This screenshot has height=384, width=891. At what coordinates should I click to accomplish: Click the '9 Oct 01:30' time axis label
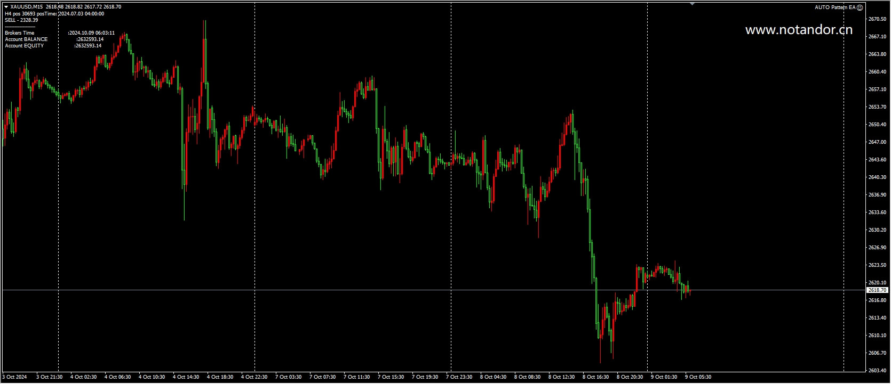pos(664,377)
